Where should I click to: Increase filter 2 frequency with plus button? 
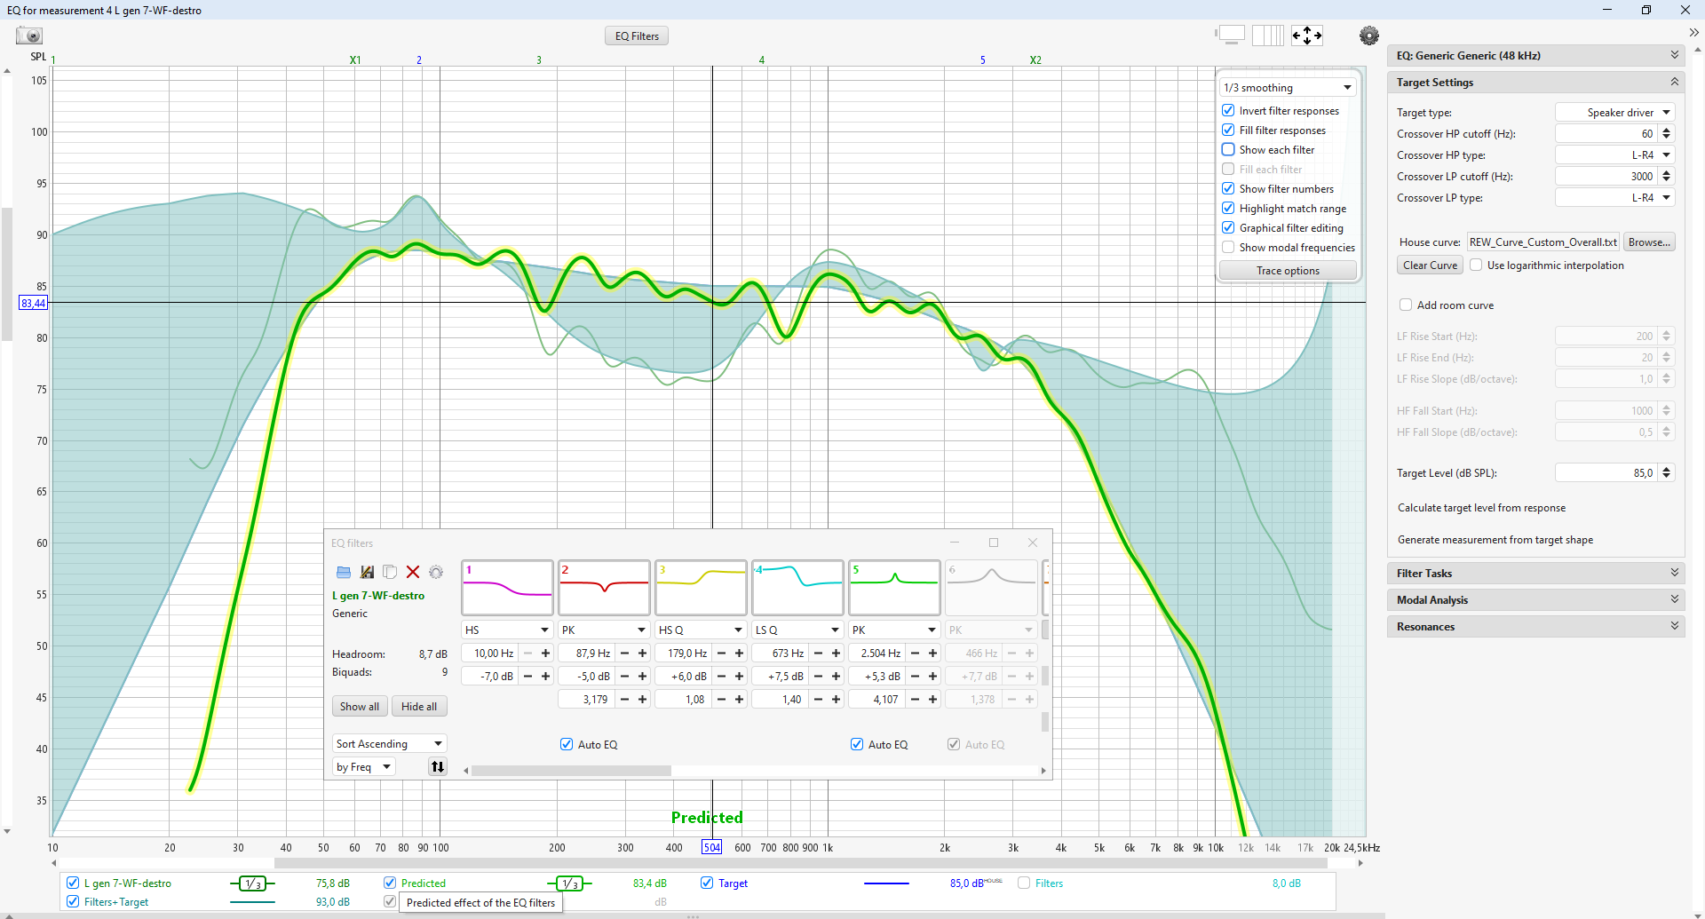pos(642,654)
